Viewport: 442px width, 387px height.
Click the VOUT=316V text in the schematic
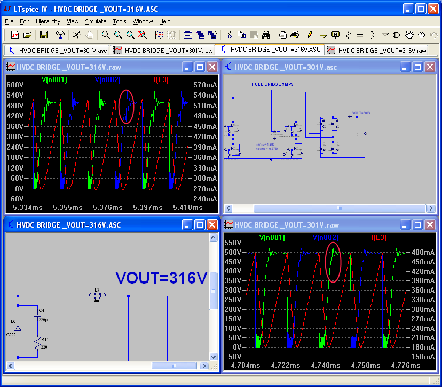tap(162, 278)
